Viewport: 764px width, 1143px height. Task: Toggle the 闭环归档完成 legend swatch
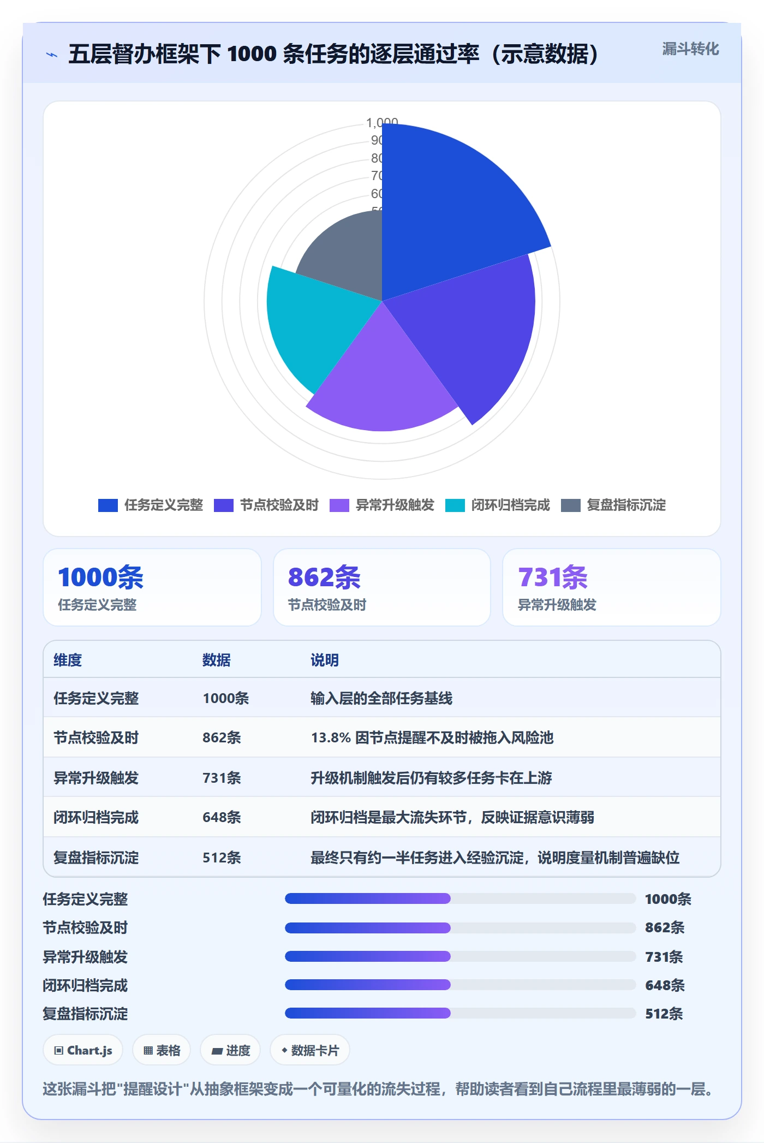pos(455,505)
